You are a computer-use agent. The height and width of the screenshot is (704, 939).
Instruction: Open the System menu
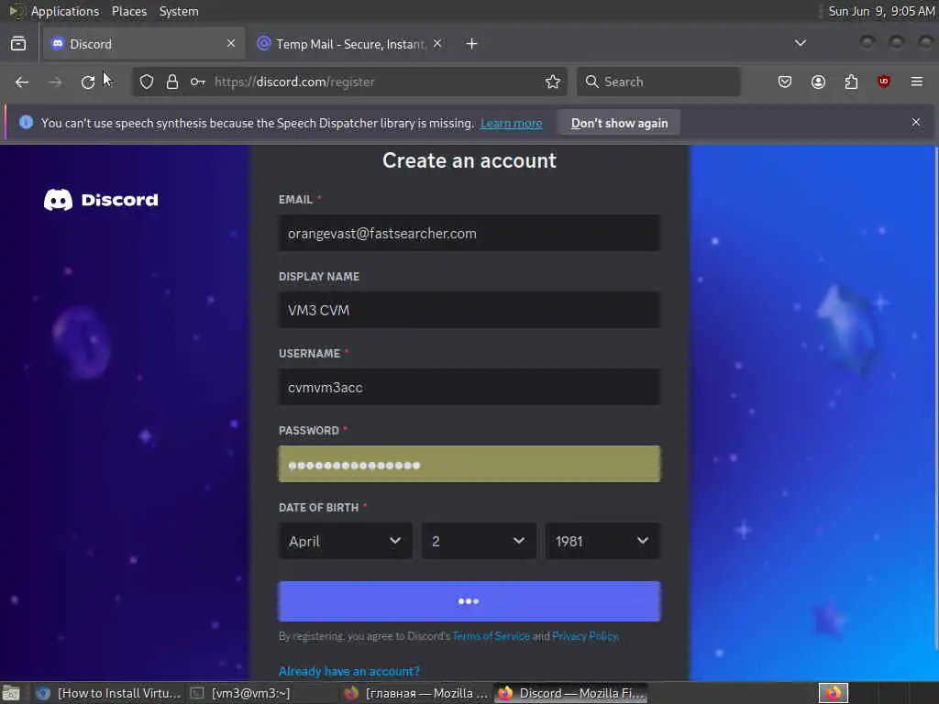tap(179, 11)
